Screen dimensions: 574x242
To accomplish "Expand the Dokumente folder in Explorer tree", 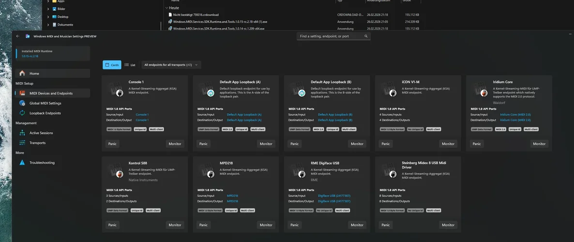I will point(48,25).
